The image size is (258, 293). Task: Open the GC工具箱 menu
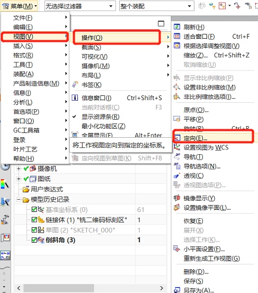[x=35, y=130]
